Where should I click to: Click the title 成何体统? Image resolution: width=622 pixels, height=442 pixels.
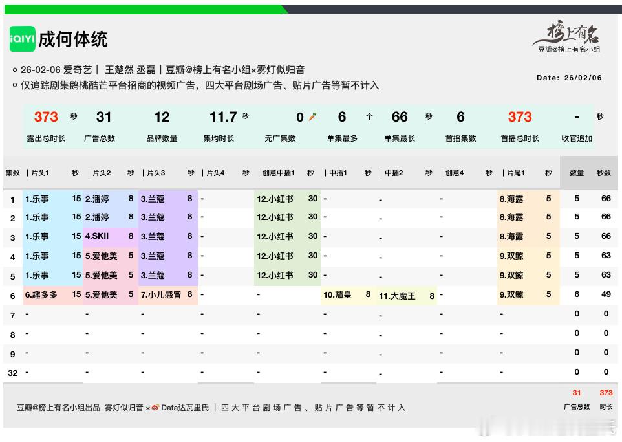pos(73,39)
